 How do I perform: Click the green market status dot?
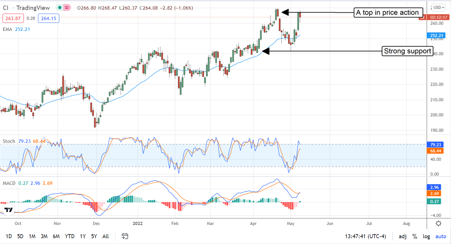click(x=60, y=8)
